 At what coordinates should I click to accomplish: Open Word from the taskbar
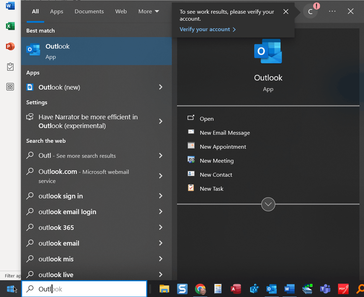[289, 289]
